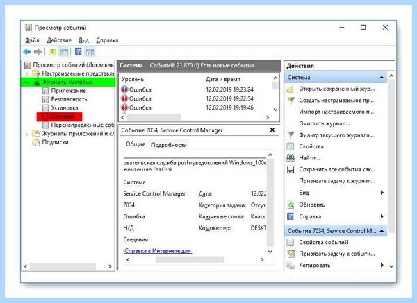Click the Уровень column header
This screenshot has height=303, width=417.
(133, 79)
